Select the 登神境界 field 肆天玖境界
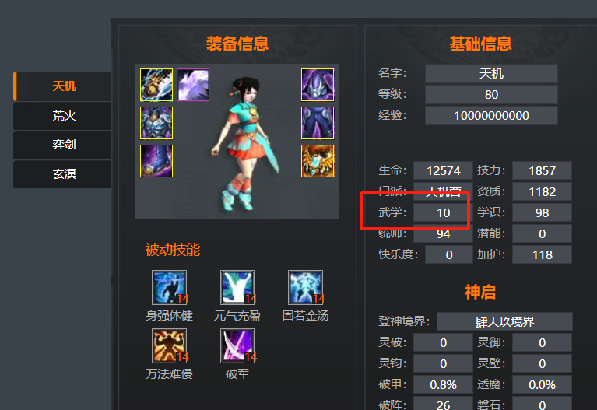The width and height of the screenshot is (597, 410). coord(504,321)
